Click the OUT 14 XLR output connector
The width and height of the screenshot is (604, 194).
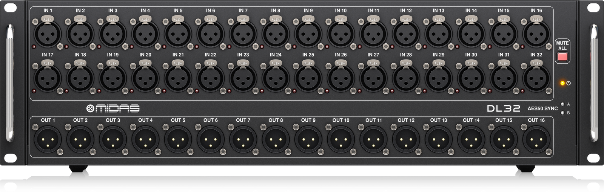[471, 139]
